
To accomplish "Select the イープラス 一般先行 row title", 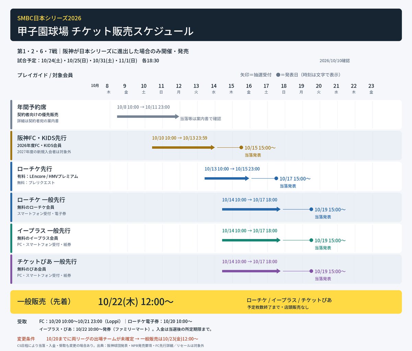I will (44, 231).
